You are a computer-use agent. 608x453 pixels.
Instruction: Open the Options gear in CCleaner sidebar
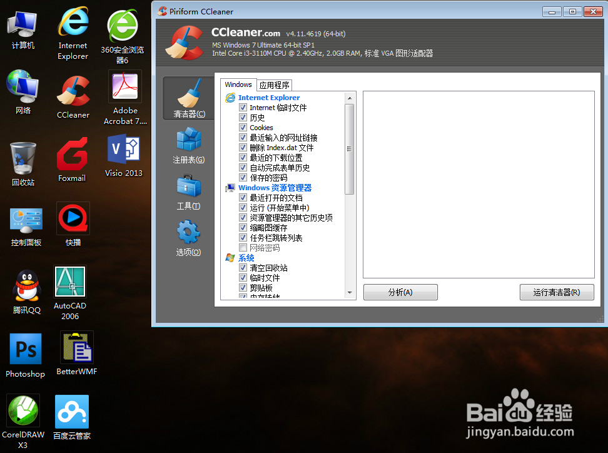pyautogui.click(x=189, y=238)
